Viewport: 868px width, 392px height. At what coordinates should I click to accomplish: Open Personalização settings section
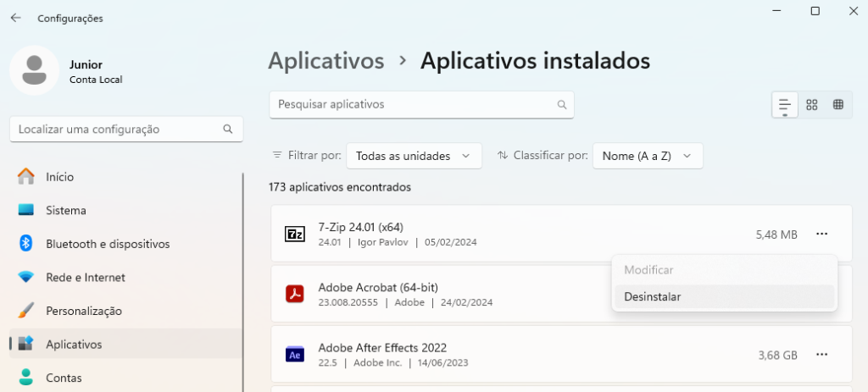[126, 311]
